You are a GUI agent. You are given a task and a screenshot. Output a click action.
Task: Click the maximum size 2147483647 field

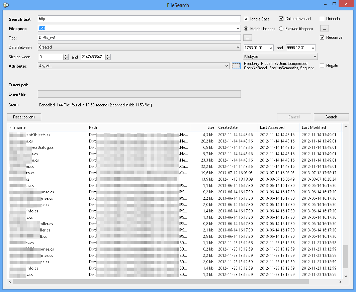click(93, 57)
